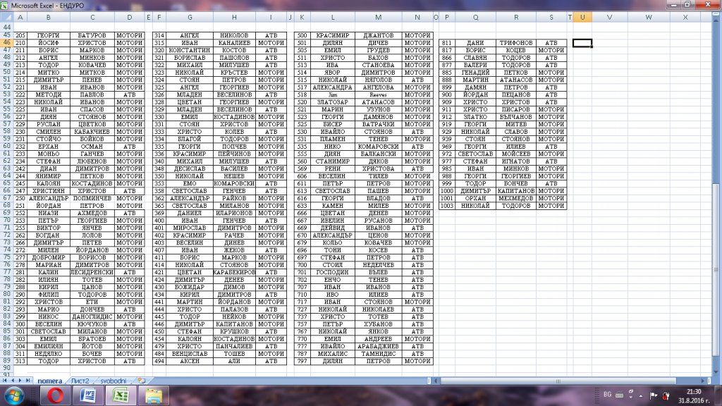
Task: Select the cell with КАБАКЧИЕВ
Action: (x=92, y=132)
